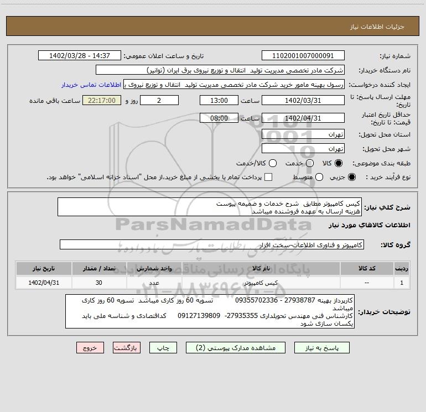Click the ردیف column header
Viewport: 426px width, 412px height.
[402, 268]
